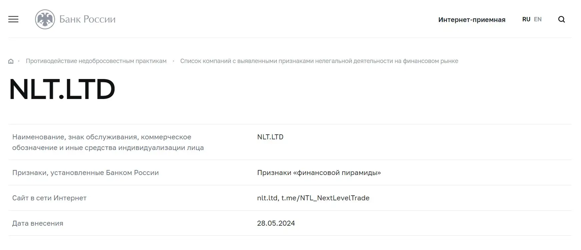
Task: Switch the site language to EN
Action: [538, 19]
